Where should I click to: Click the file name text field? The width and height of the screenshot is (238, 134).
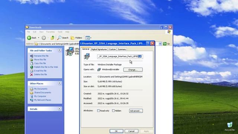click(x=120, y=57)
